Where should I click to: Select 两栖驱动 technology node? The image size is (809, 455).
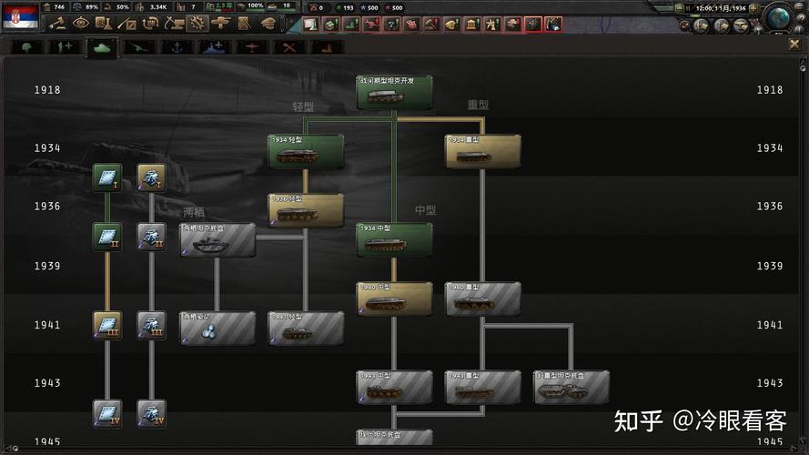(217, 329)
